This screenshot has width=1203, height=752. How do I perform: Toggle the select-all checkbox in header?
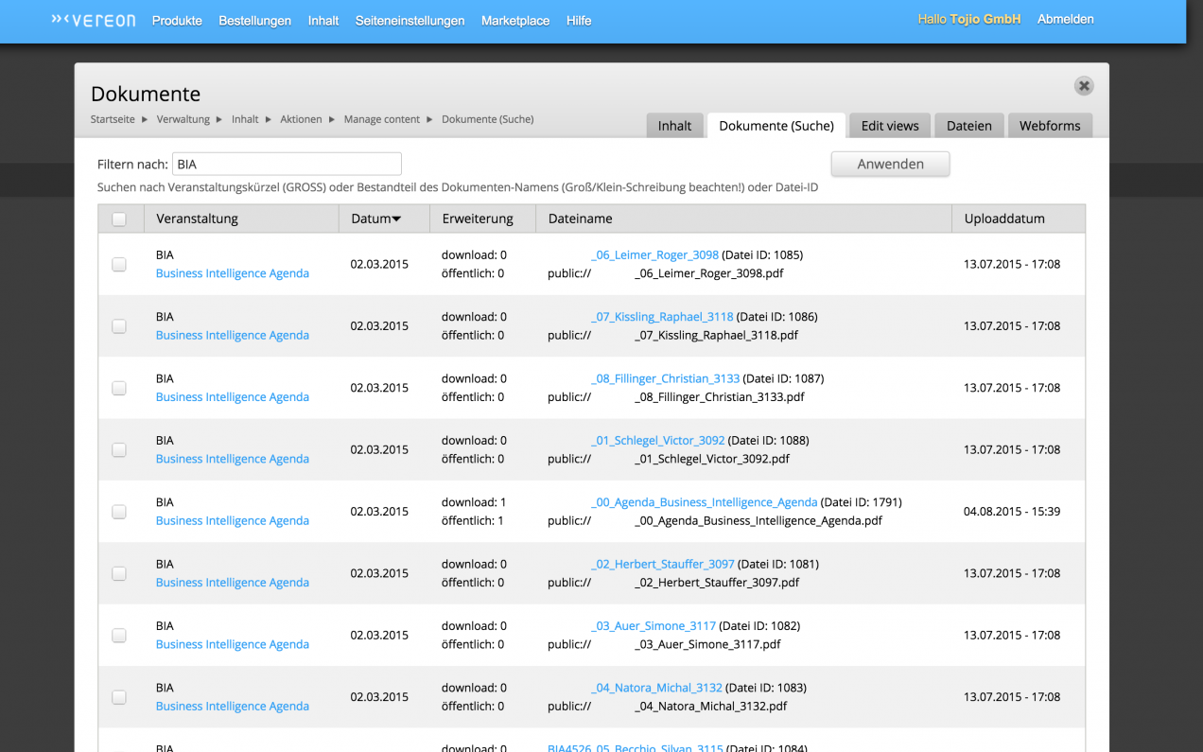tap(119, 219)
